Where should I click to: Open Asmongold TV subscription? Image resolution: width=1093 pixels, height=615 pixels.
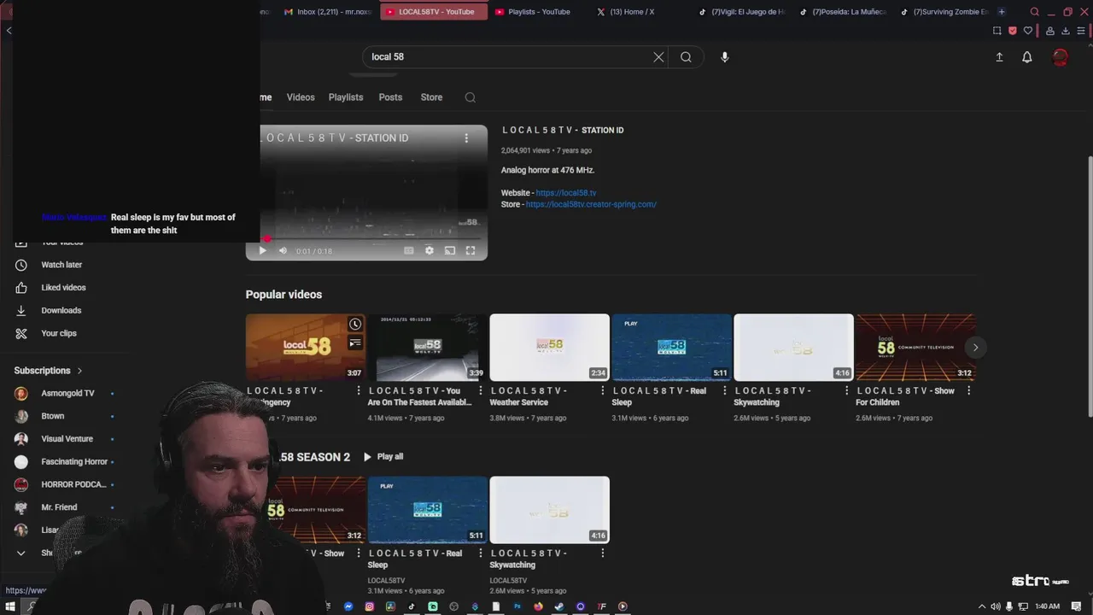coord(67,393)
